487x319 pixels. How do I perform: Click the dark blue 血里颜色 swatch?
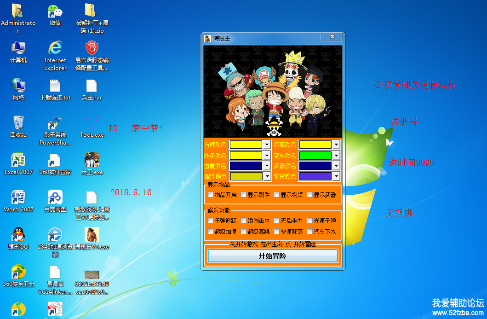[x=246, y=166]
